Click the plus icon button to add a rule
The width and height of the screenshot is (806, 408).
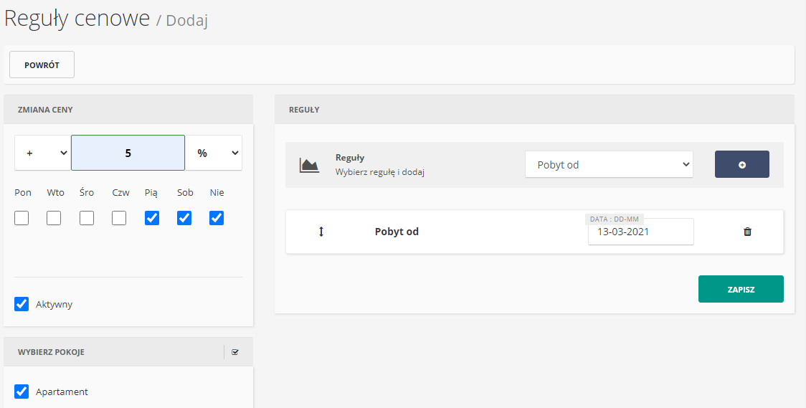pos(741,164)
